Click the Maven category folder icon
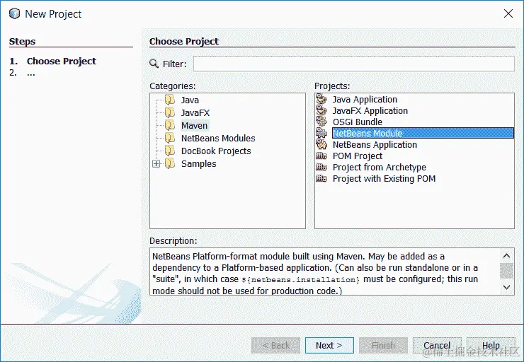Screen dimensions: 524x362 point(170,125)
